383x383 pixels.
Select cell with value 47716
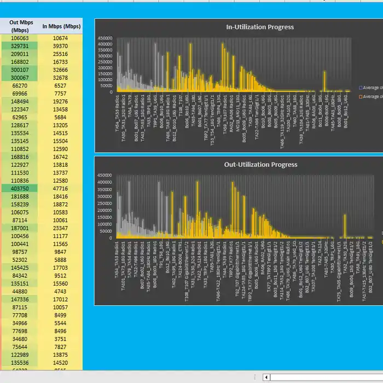click(x=60, y=189)
